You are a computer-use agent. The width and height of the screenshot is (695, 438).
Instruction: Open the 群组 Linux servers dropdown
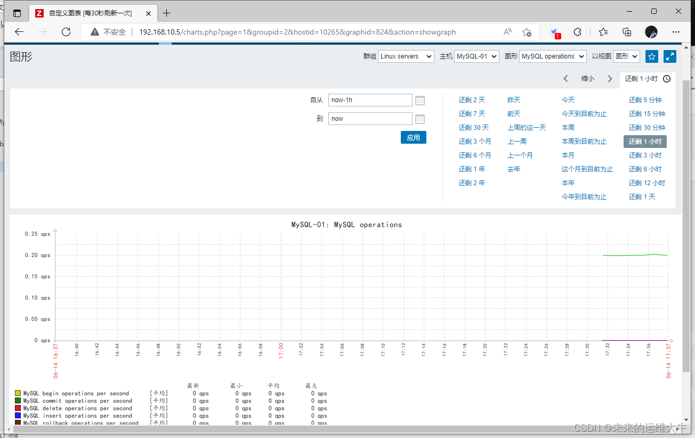click(406, 56)
